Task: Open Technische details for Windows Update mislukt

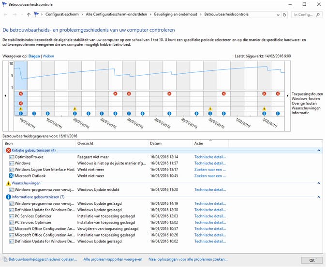Action: [210, 189]
